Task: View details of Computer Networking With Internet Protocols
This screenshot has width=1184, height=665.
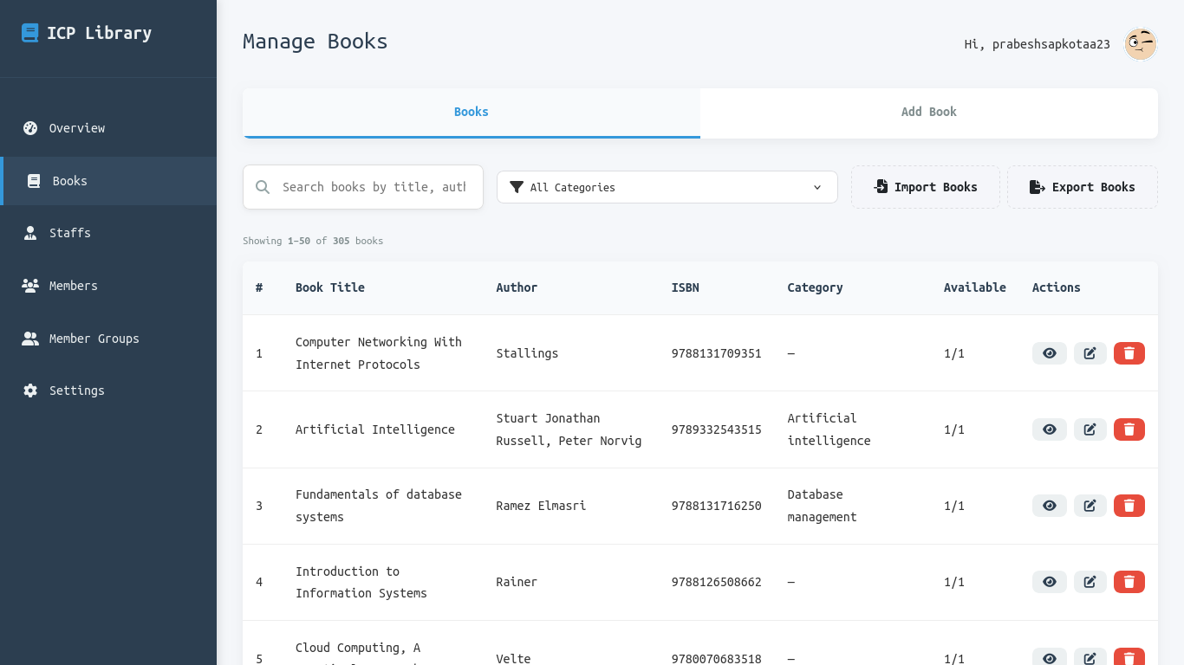Action: [x=1049, y=353]
